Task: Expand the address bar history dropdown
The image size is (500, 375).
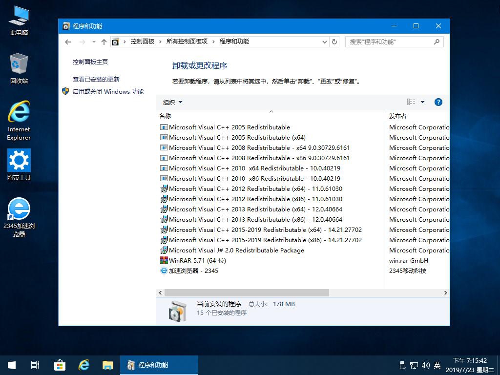Action: pos(324,42)
